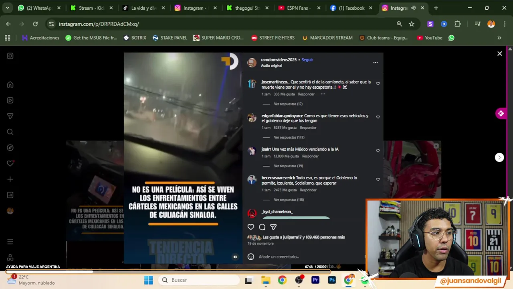View likes list 189.468 personas más
This screenshot has width=513, height=289.
[x=325, y=237]
